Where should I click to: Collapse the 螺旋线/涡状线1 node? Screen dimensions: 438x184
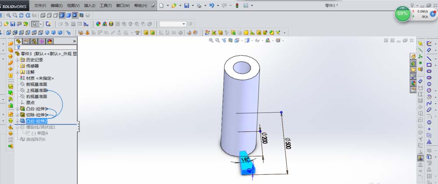pyautogui.click(x=18, y=127)
